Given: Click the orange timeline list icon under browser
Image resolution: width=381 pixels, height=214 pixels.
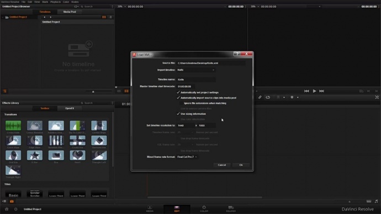Looking at the screenshot, I should point(4,91).
